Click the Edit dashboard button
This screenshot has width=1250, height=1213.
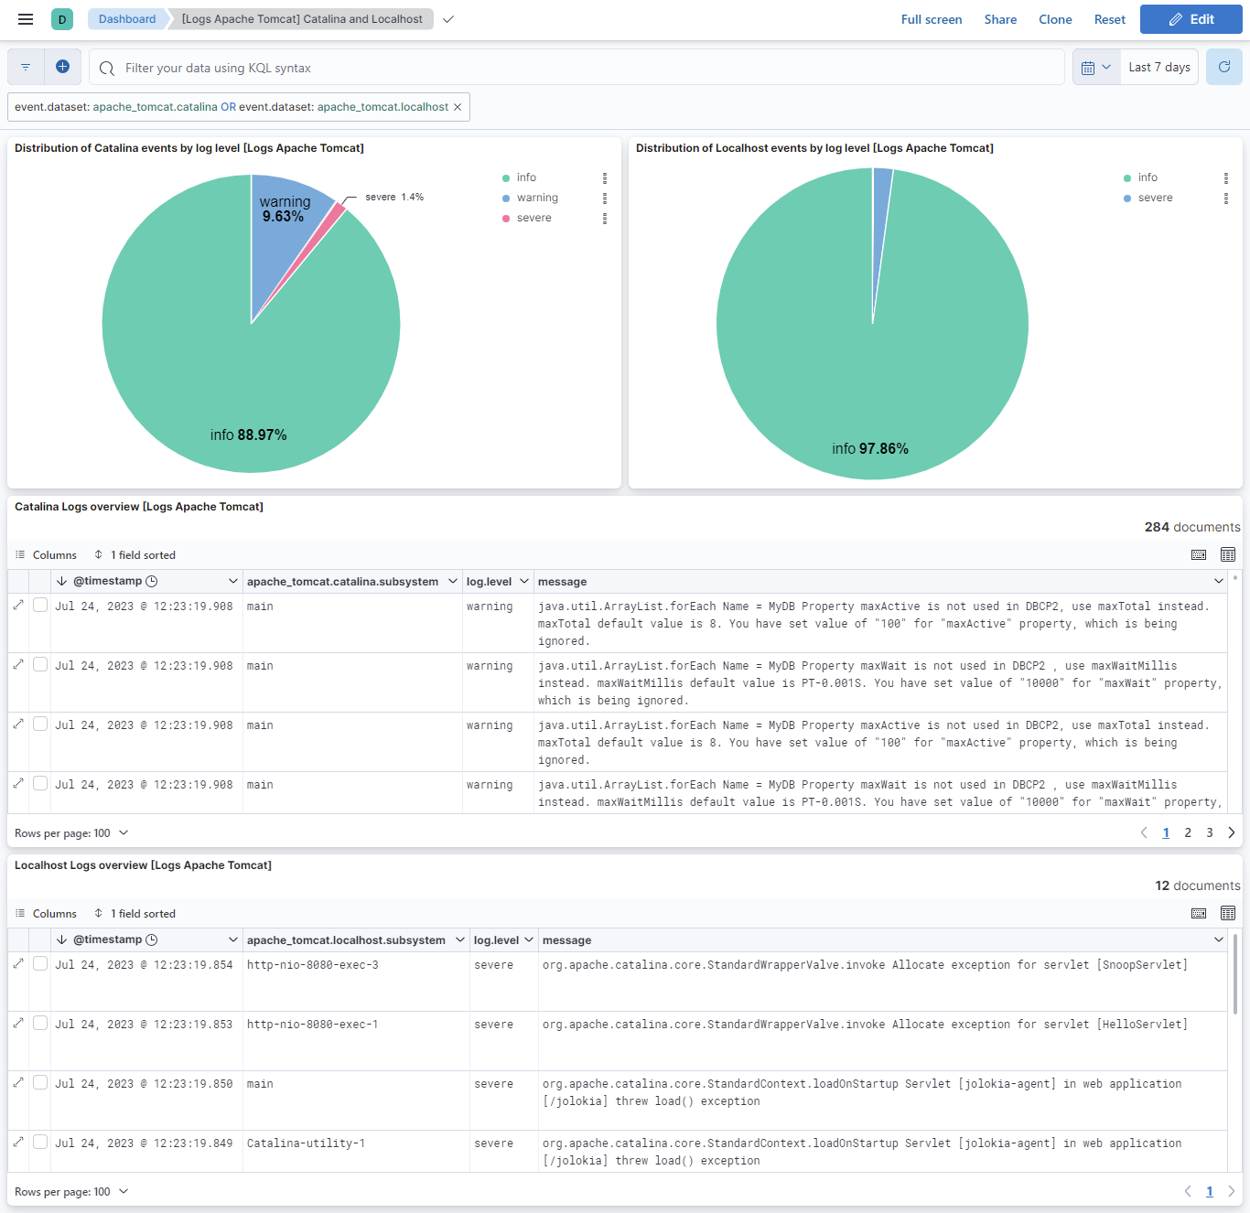click(1191, 19)
